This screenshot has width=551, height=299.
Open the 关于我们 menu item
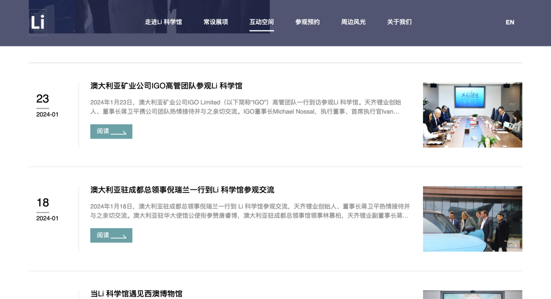click(x=398, y=22)
